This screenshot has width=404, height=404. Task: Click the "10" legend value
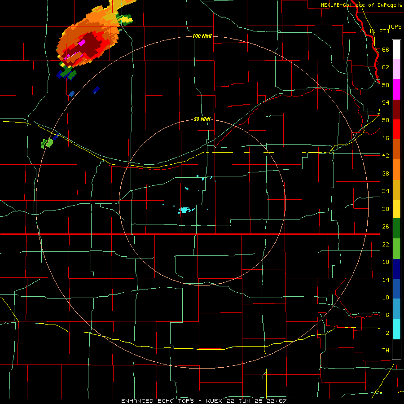coord(386,297)
